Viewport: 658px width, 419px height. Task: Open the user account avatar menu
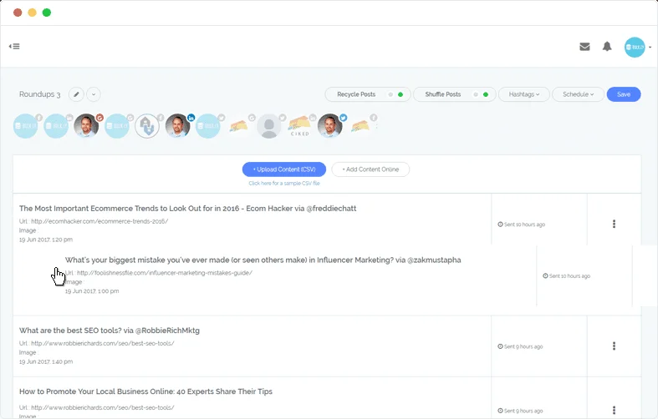click(637, 47)
